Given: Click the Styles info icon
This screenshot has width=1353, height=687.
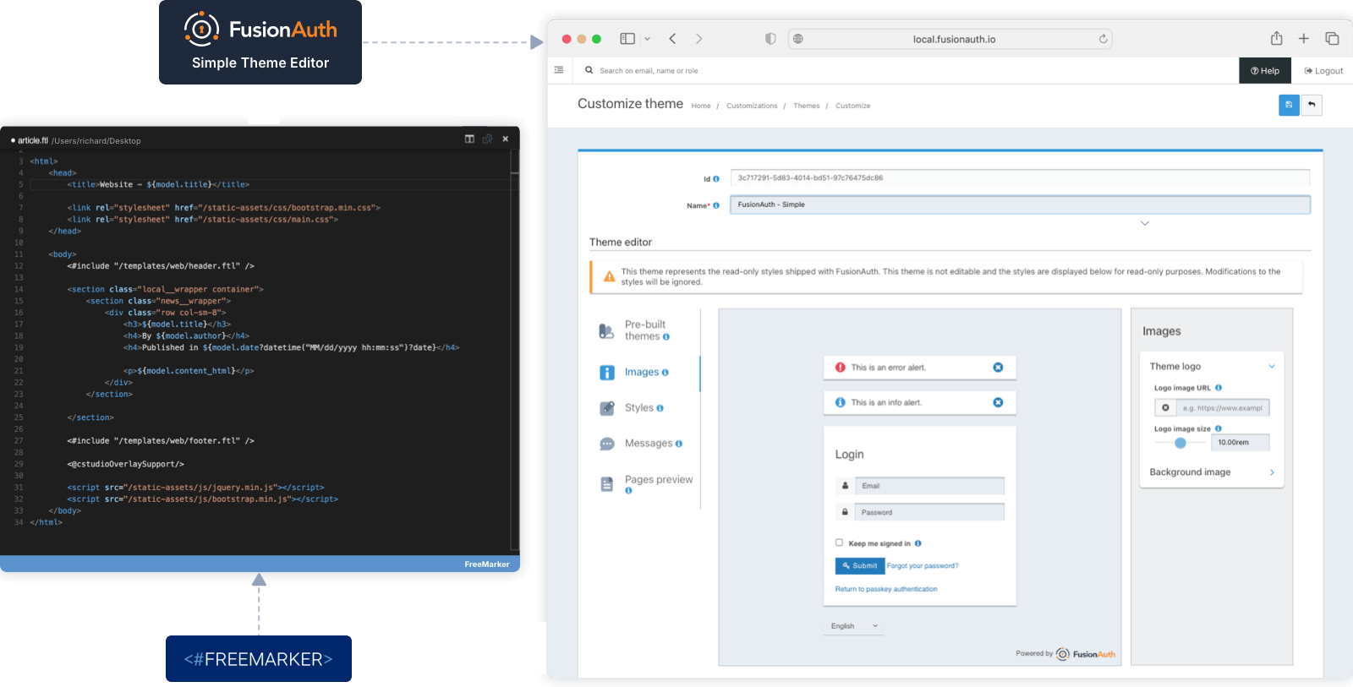Looking at the screenshot, I should (x=660, y=408).
